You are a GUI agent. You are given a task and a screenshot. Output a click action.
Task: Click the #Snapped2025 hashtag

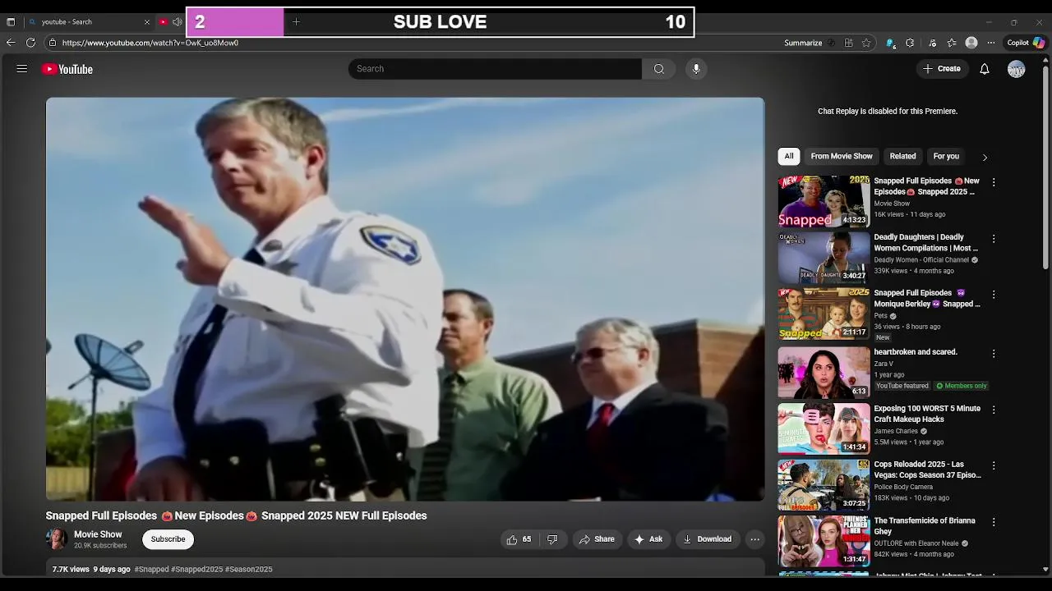click(196, 569)
